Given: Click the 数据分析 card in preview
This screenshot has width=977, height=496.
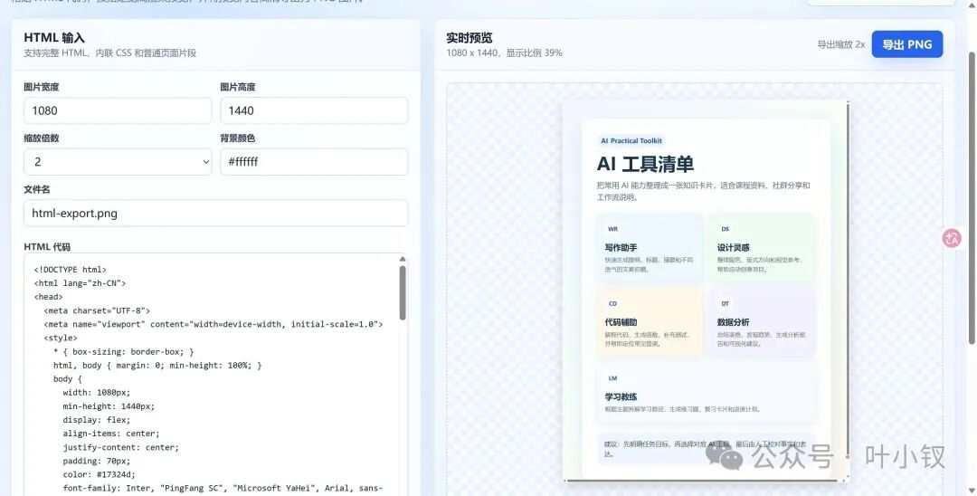Looking at the screenshot, I should click(x=762, y=321).
